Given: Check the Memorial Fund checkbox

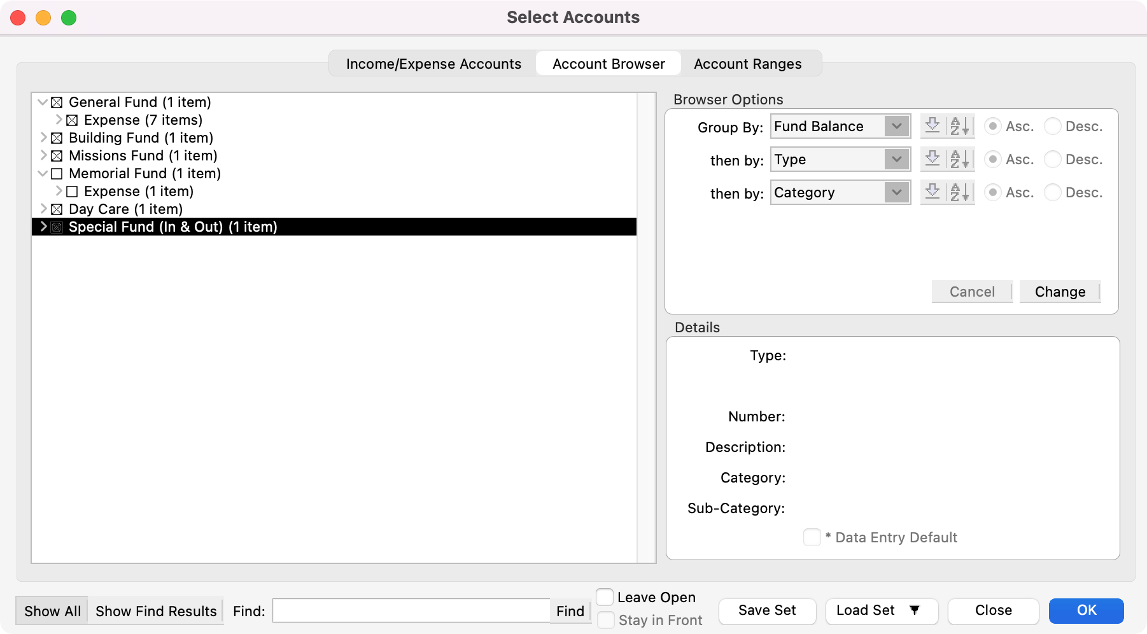Looking at the screenshot, I should point(57,174).
